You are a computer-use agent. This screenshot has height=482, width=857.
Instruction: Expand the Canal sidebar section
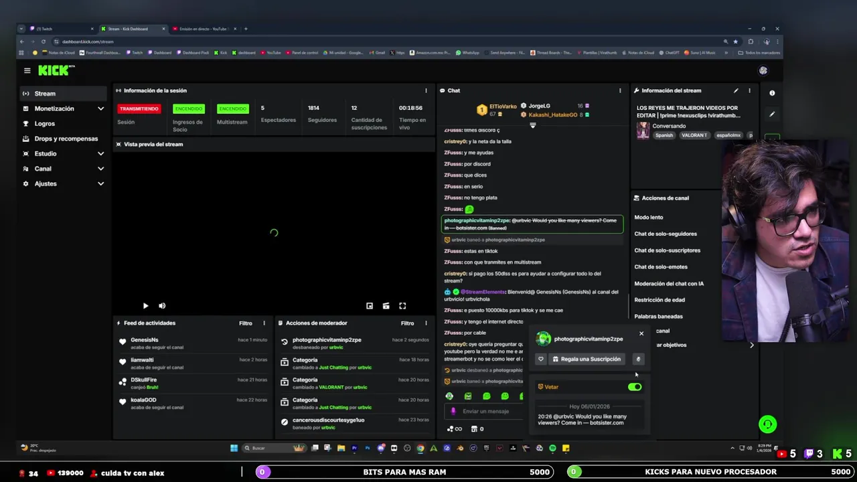click(x=100, y=169)
